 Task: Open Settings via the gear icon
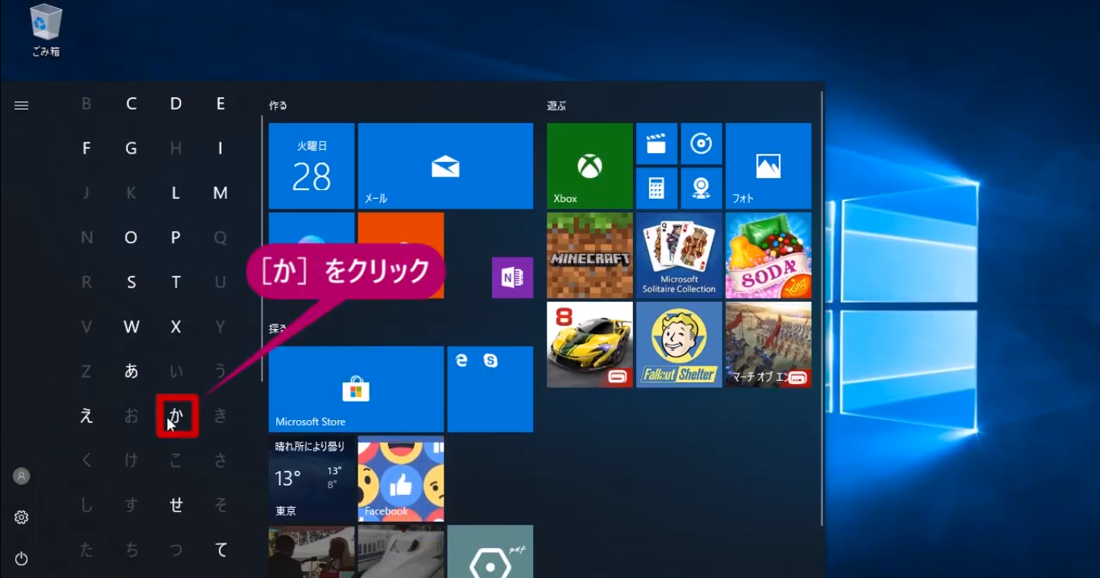tap(22, 518)
